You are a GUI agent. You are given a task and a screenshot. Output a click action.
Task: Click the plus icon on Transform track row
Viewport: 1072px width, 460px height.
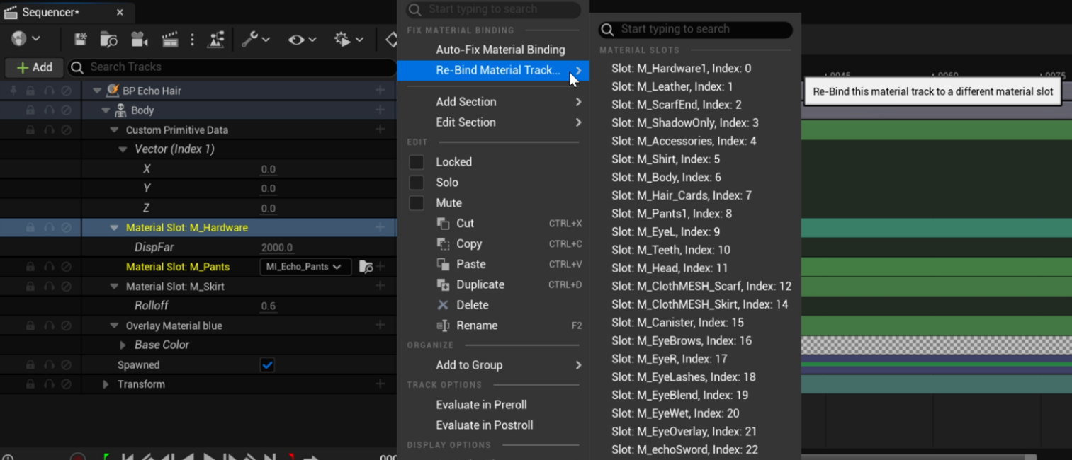380,384
